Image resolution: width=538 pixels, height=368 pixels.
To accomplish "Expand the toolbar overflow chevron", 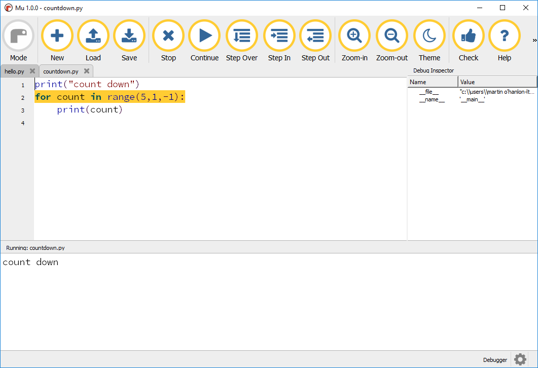I will pyautogui.click(x=534, y=41).
